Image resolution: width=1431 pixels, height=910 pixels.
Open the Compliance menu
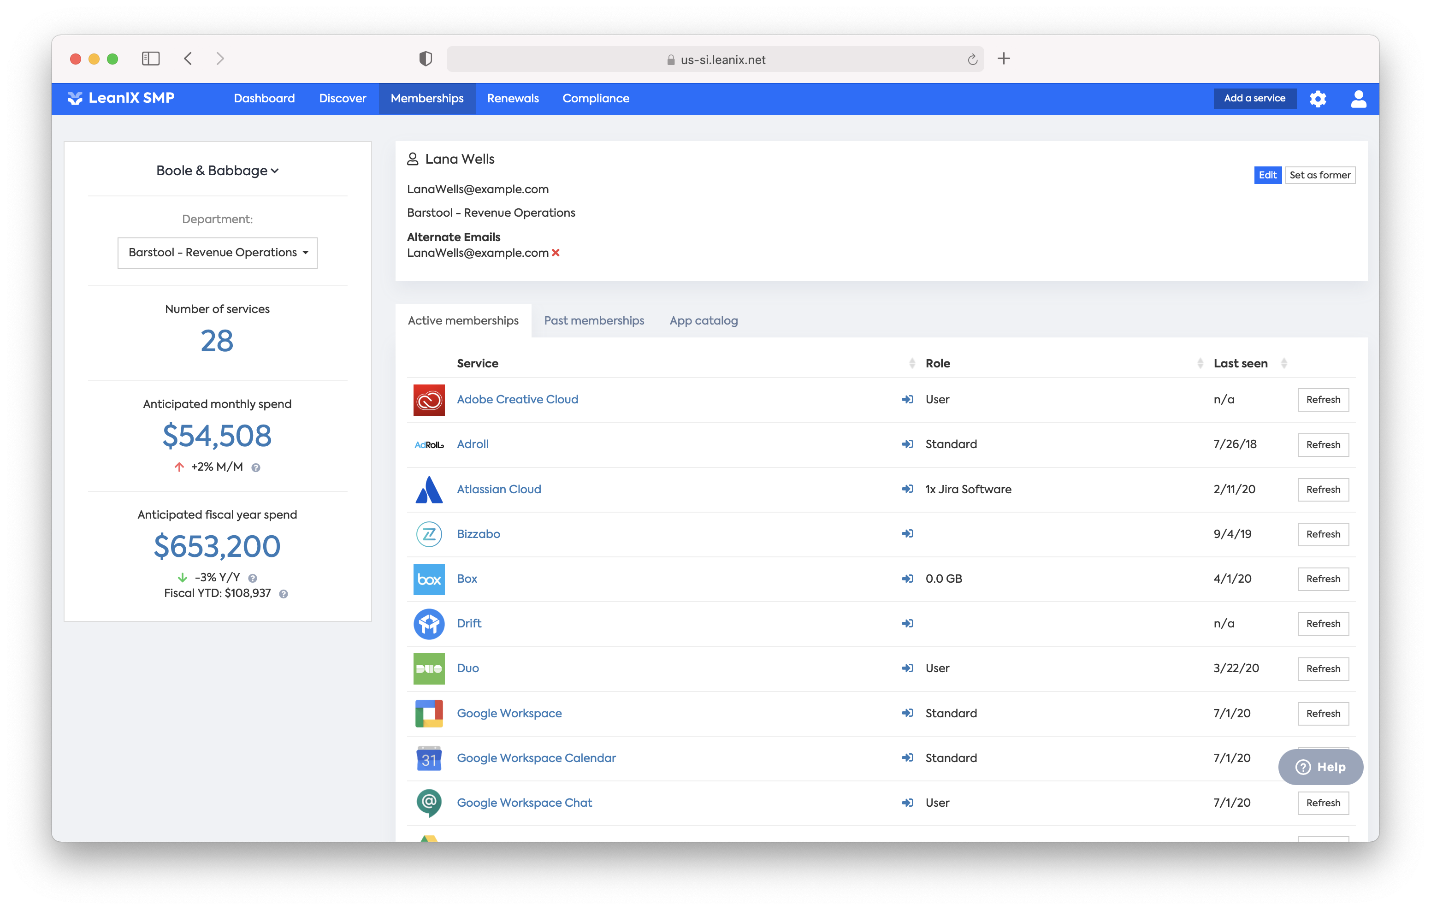pyautogui.click(x=596, y=99)
